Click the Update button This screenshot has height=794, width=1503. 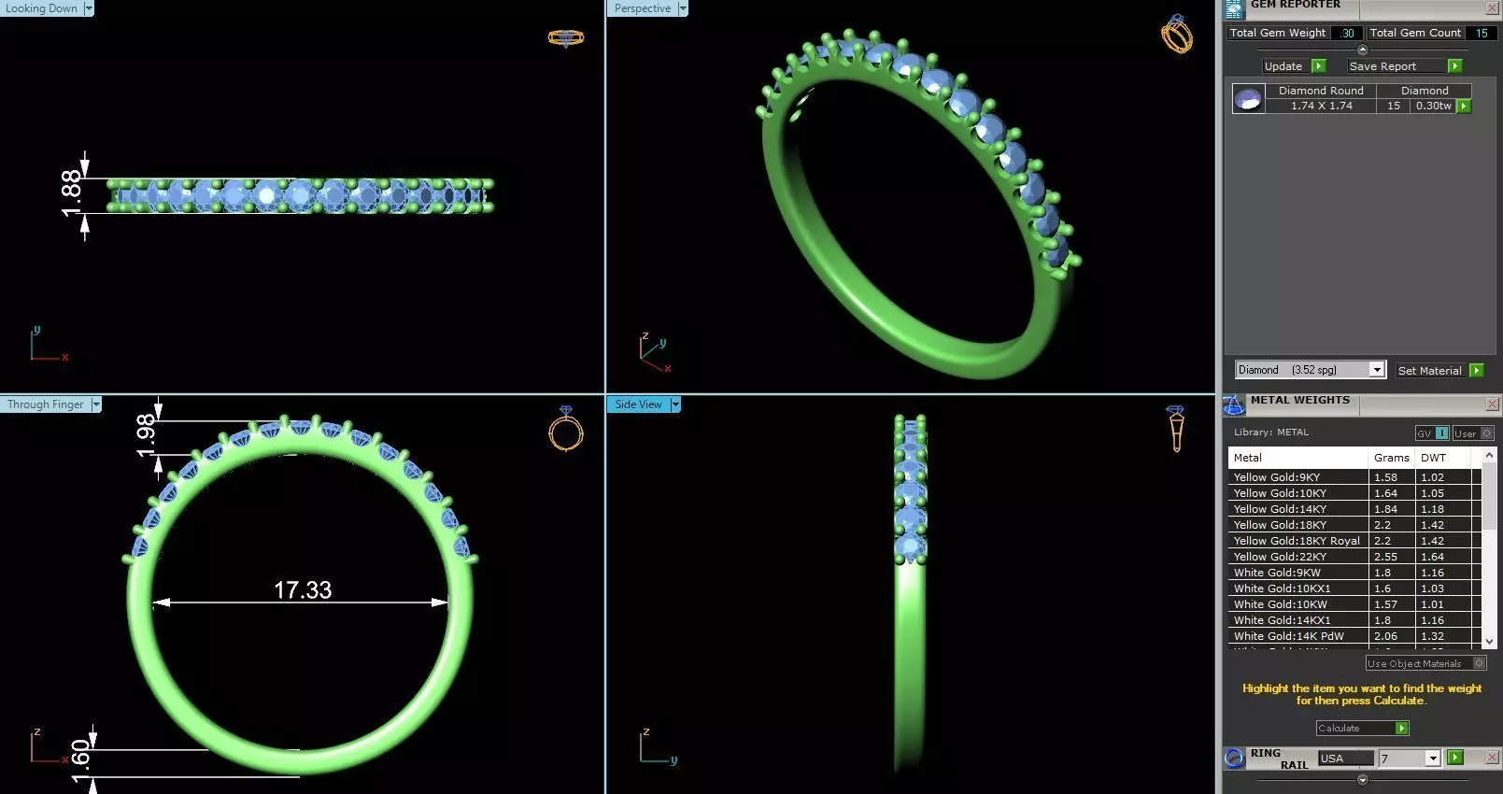coord(1283,66)
